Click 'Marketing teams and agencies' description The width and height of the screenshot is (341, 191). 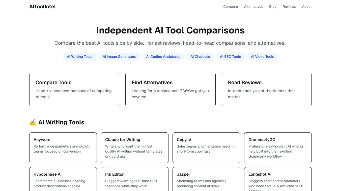coord(202,183)
